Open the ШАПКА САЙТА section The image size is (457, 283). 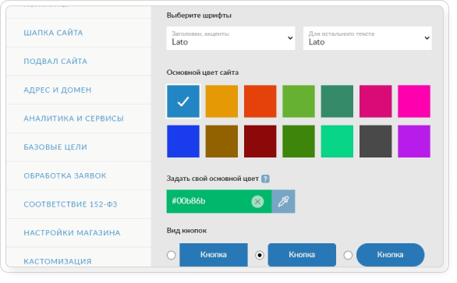(79, 33)
